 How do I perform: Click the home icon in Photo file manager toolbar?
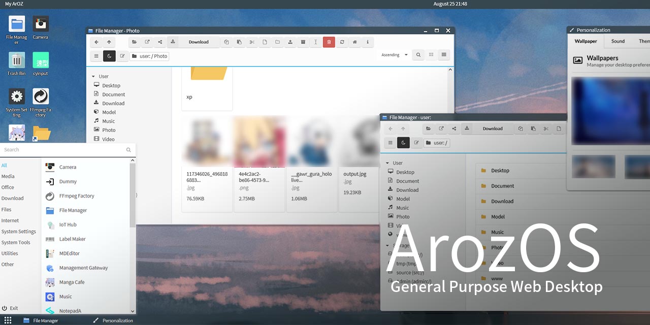tap(355, 42)
